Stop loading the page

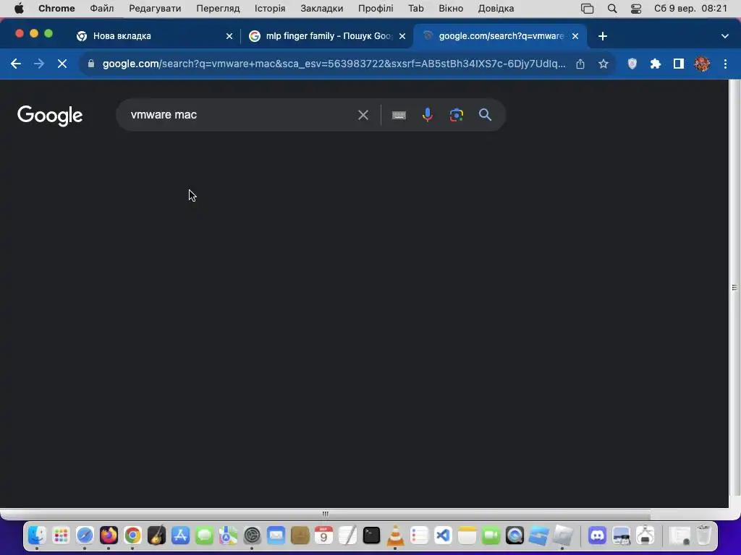(62, 64)
